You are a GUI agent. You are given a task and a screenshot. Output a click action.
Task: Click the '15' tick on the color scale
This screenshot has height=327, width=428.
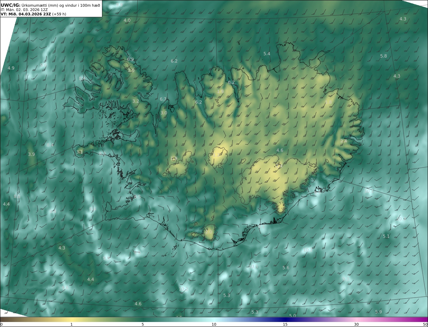[x=285, y=324]
